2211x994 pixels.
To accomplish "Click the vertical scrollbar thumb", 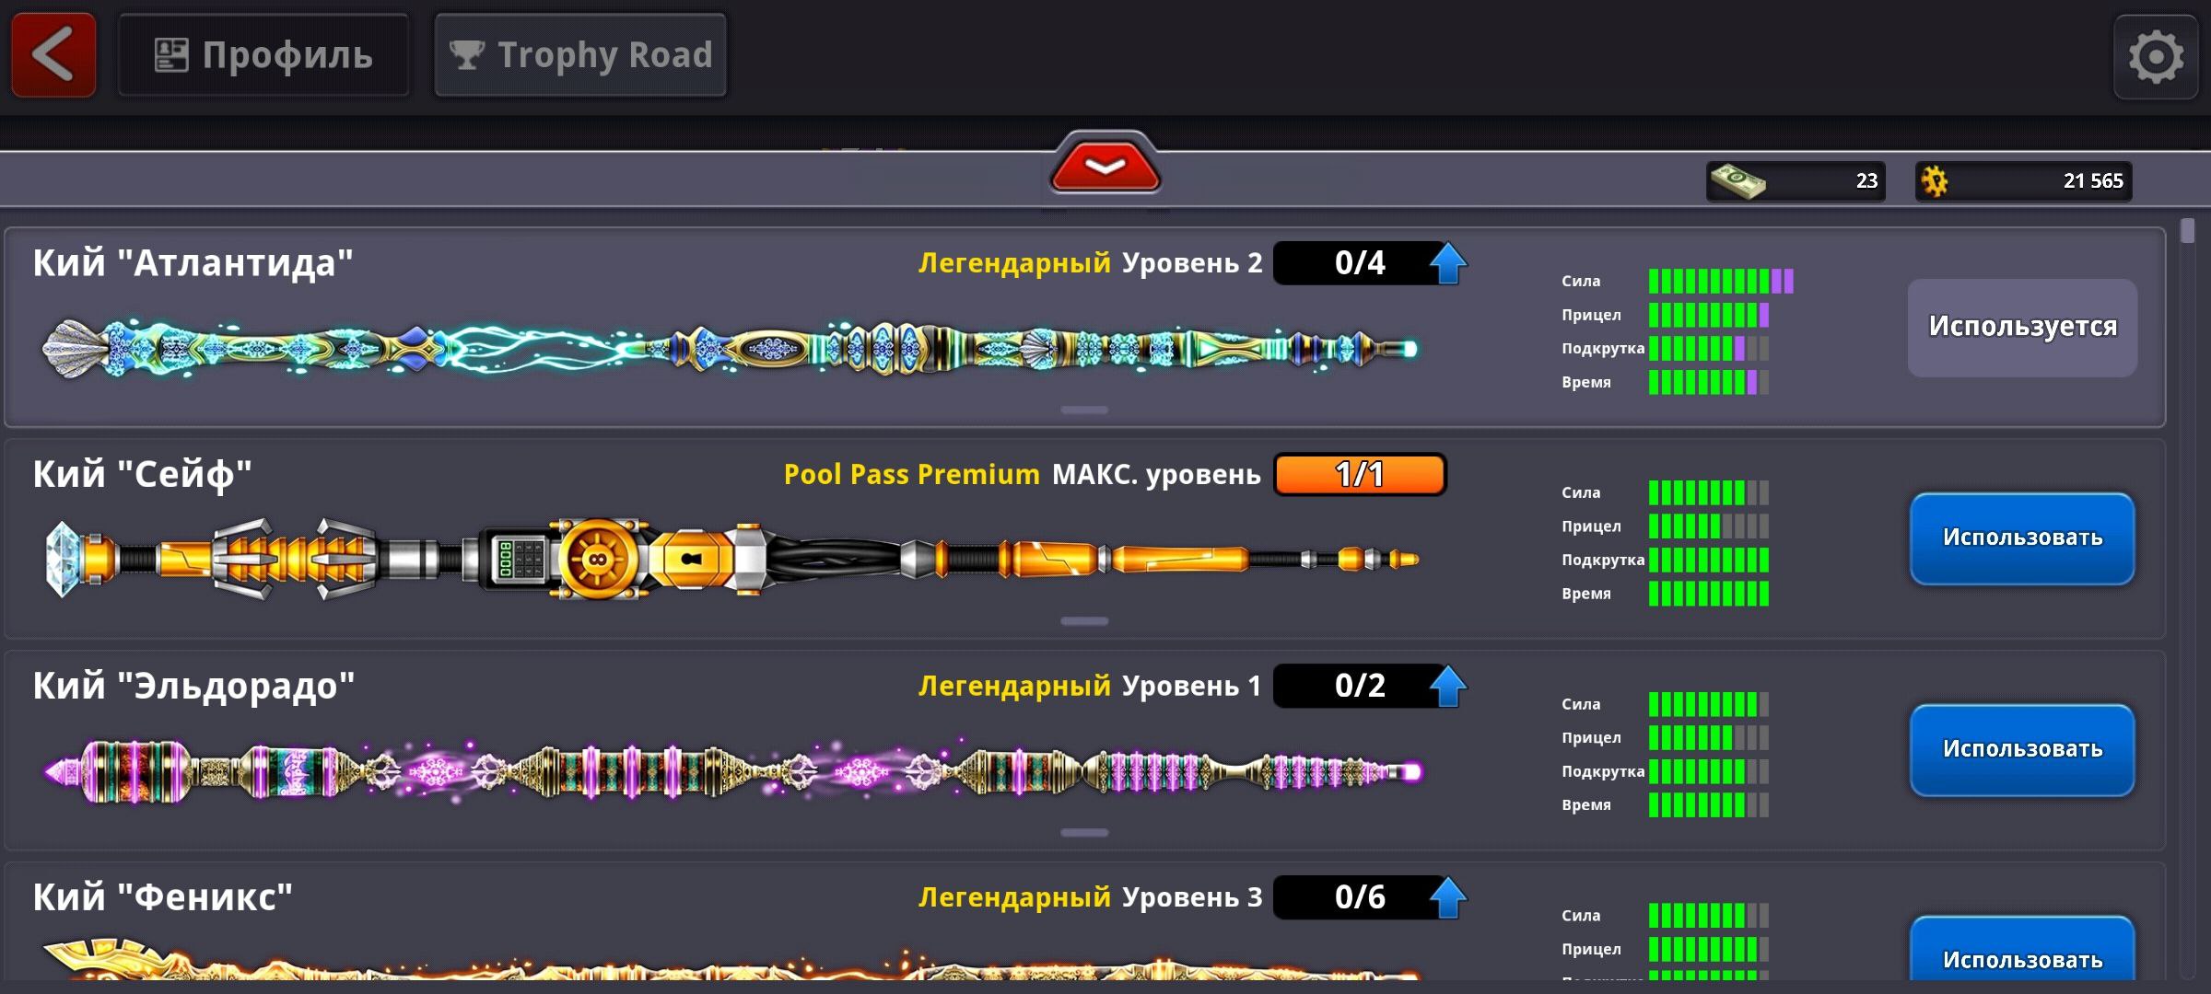I will 2188,230.
